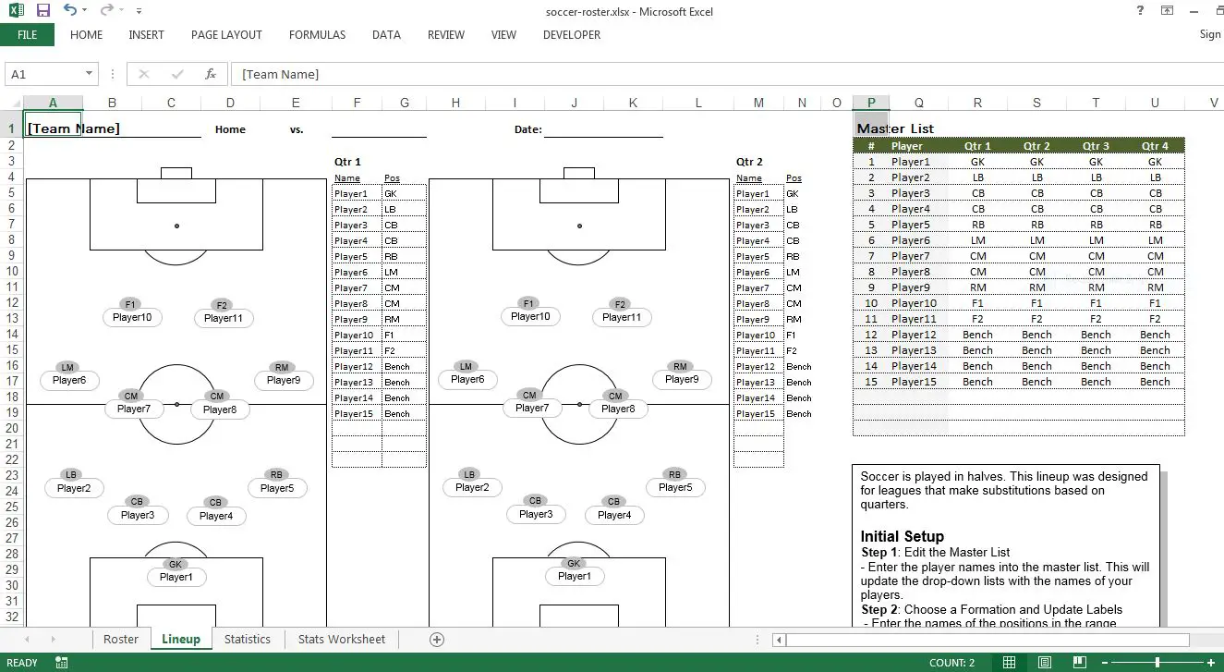Screen dimensions: 1224x672
Task: Expand the Name Box dropdown arrow
Action: [x=90, y=74]
